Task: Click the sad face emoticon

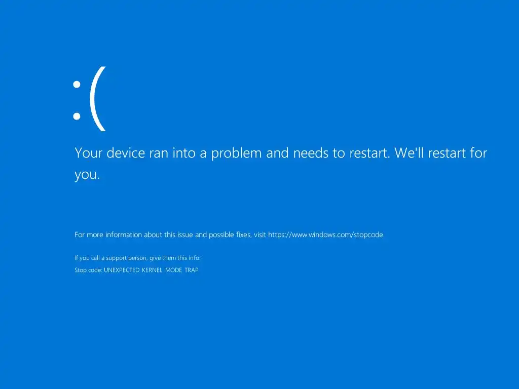Action: click(89, 99)
